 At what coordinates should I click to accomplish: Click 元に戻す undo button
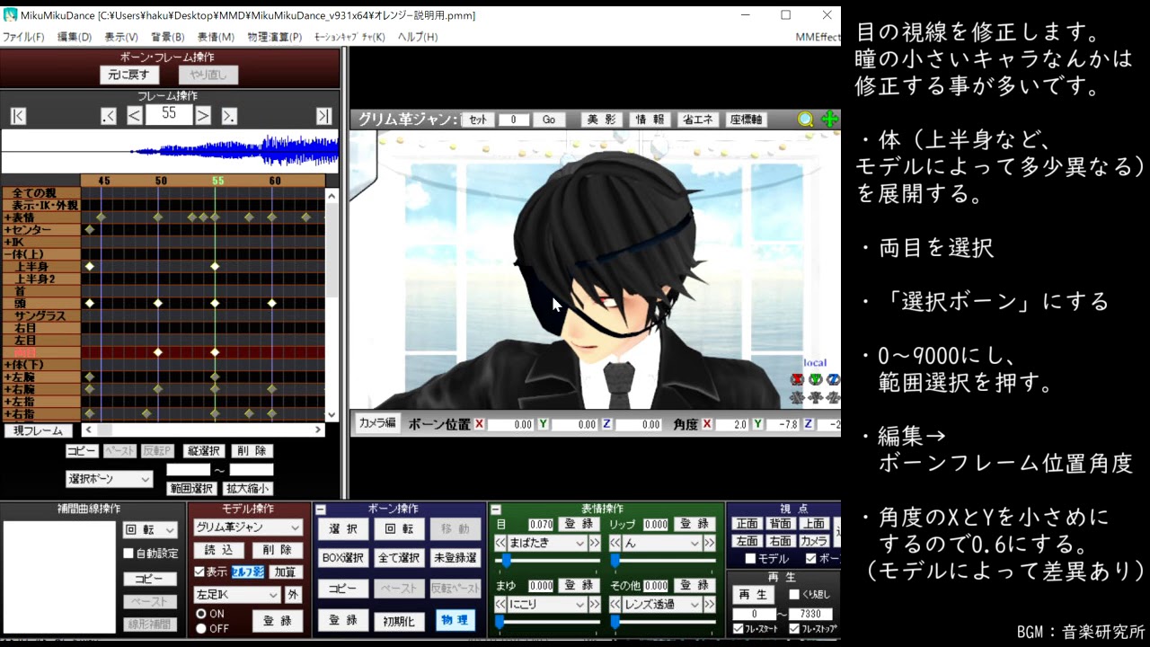click(129, 75)
